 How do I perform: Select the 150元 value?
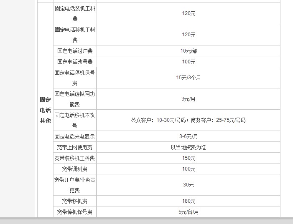[x=189, y=158]
